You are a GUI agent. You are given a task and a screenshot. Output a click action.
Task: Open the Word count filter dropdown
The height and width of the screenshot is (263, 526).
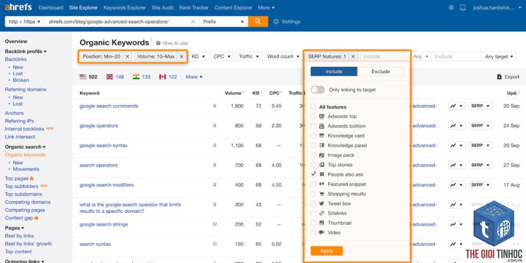[283, 56]
